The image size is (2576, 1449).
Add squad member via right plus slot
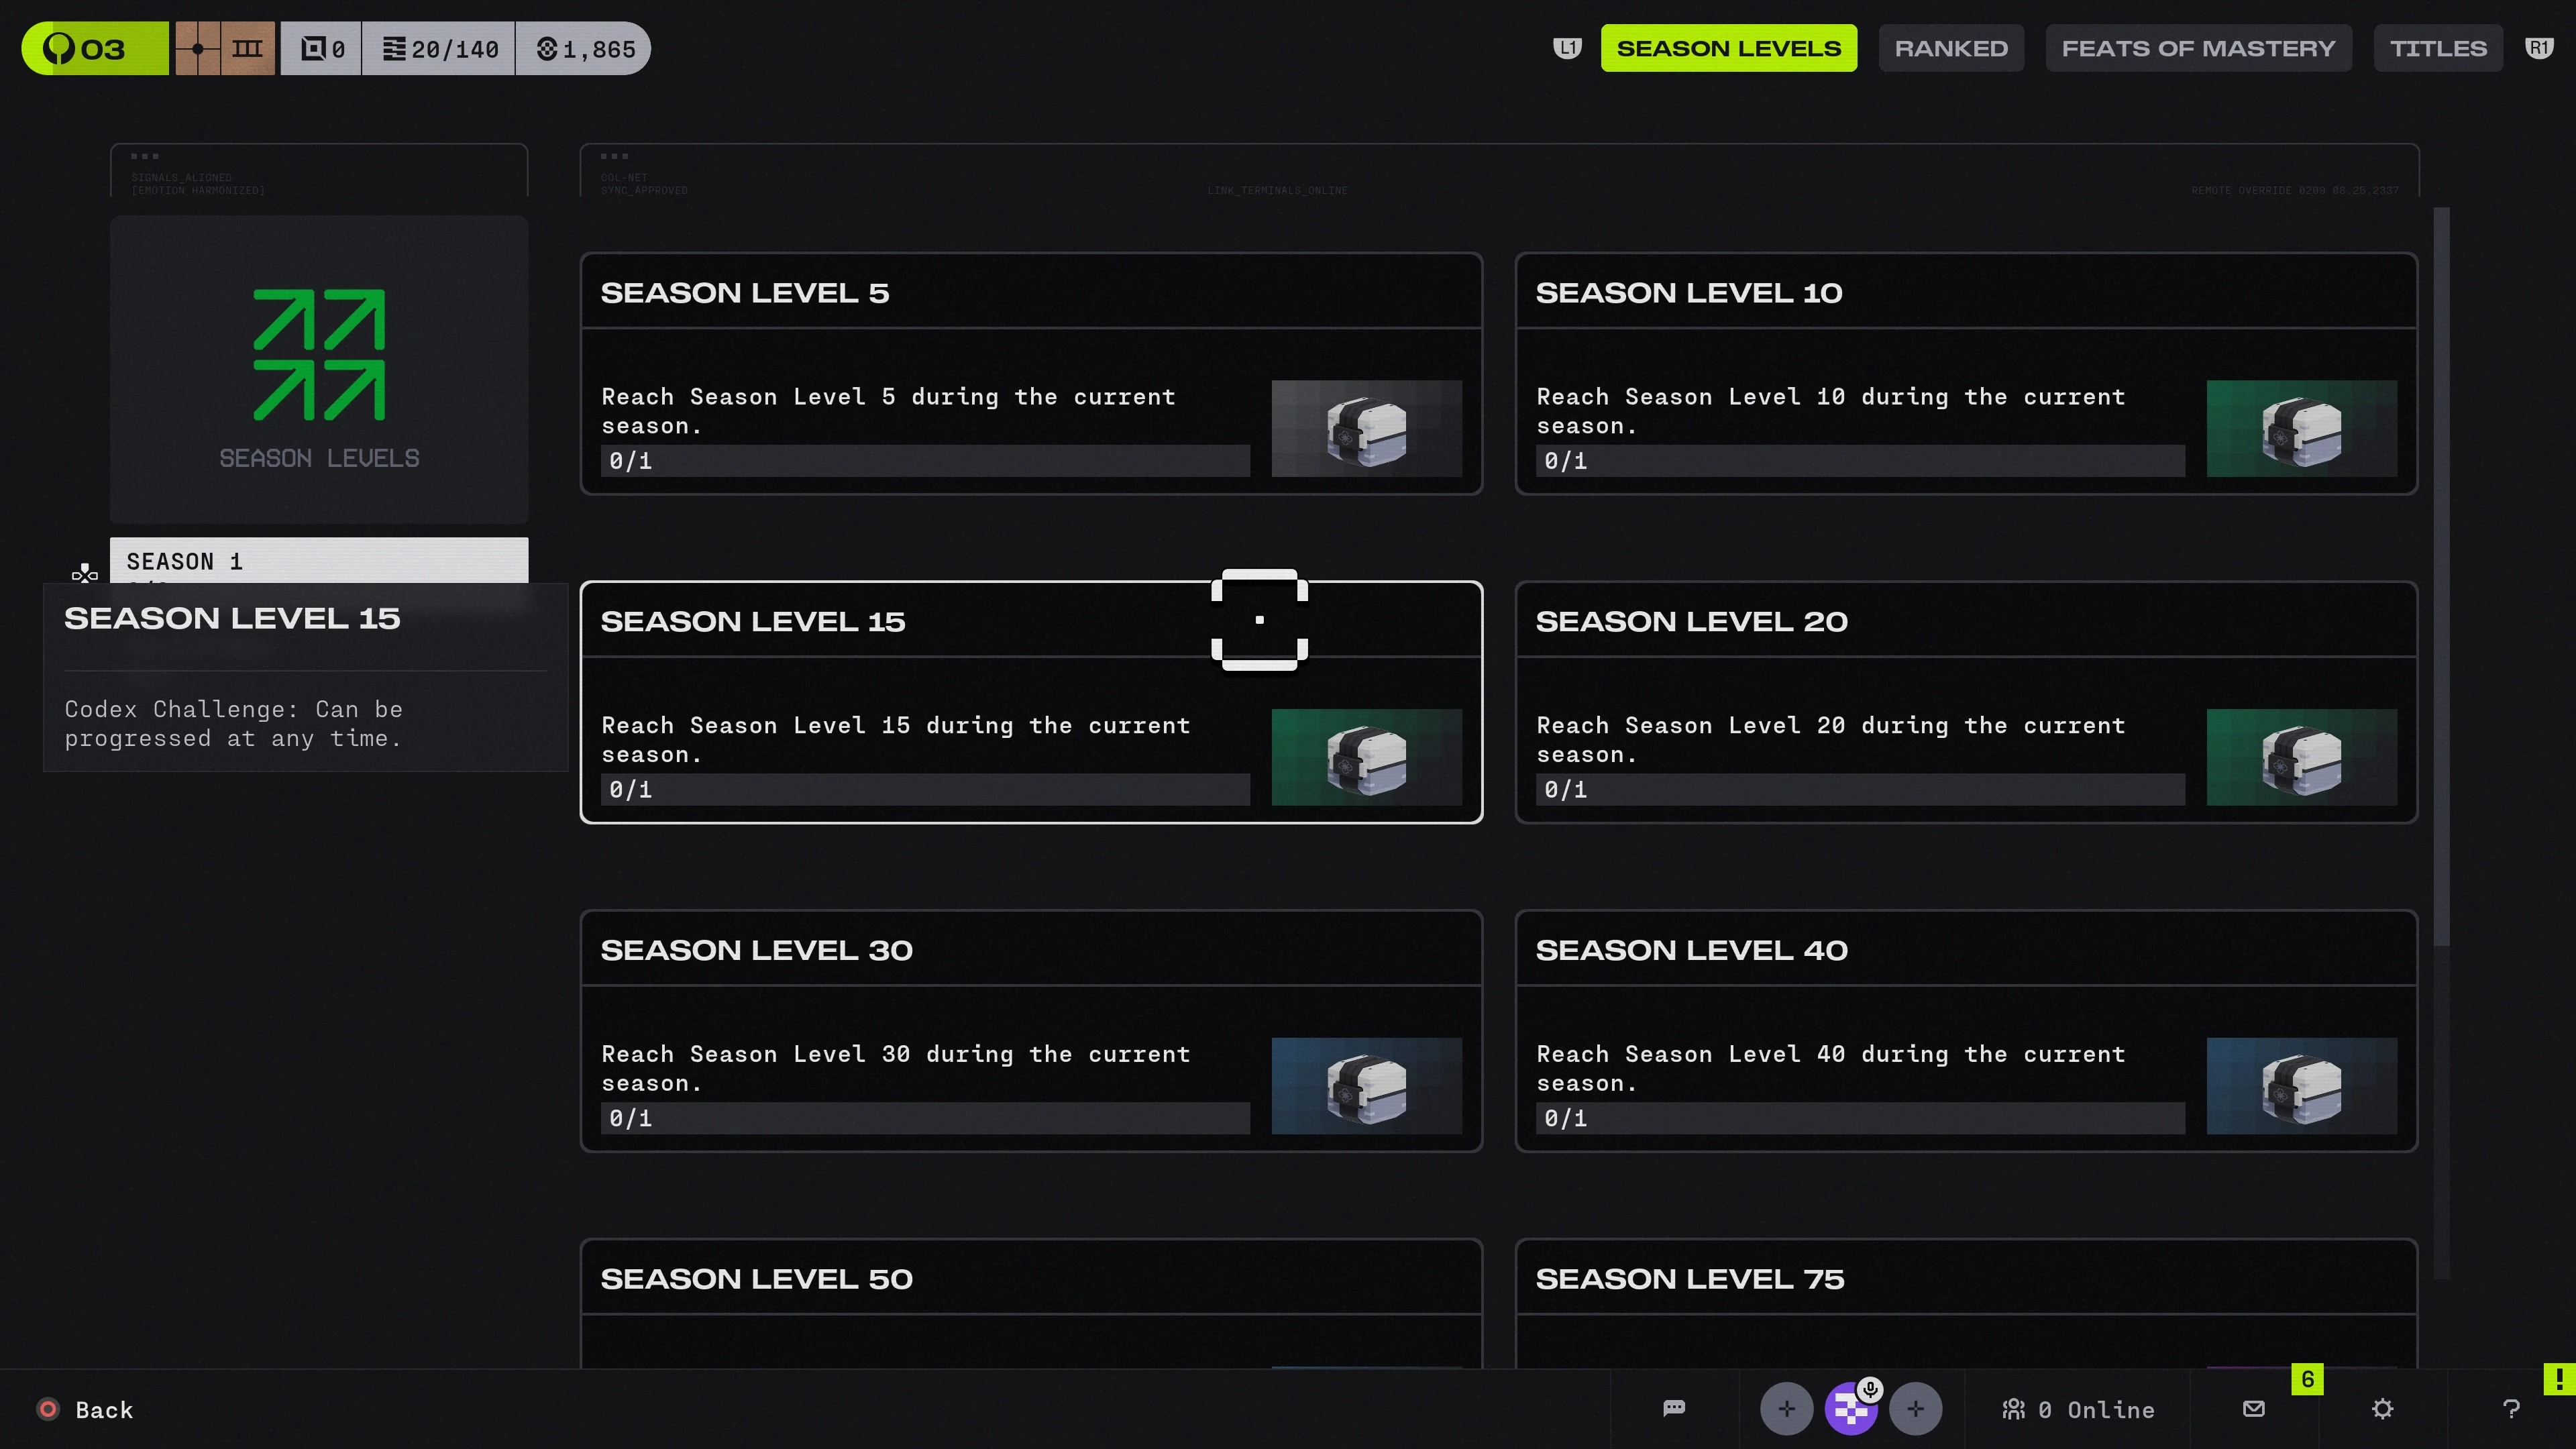coord(1915,1409)
